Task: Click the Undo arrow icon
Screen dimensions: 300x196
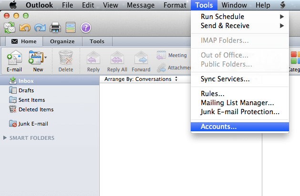Action: point(25,28)
